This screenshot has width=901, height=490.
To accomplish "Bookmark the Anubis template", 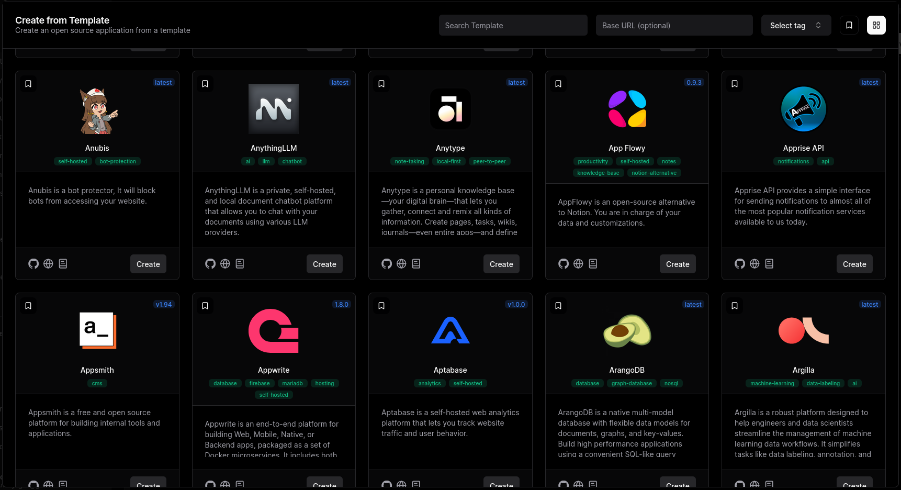I will tap(28, 84).
